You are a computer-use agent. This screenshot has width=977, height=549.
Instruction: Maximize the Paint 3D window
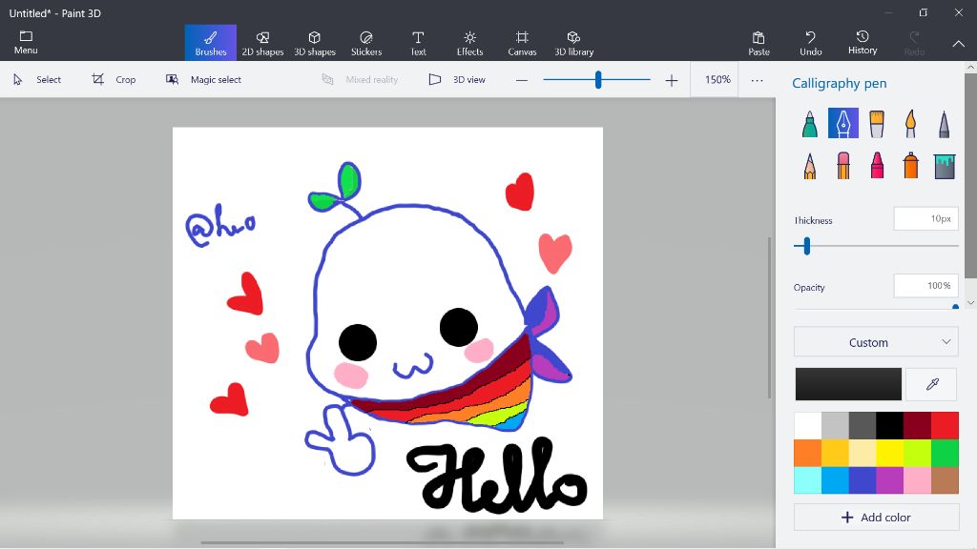924,12
